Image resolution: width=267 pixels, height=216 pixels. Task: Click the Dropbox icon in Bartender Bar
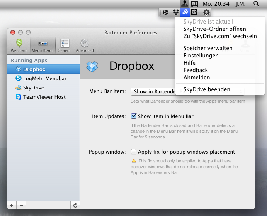pyautogui.click(x=176, y=12)
